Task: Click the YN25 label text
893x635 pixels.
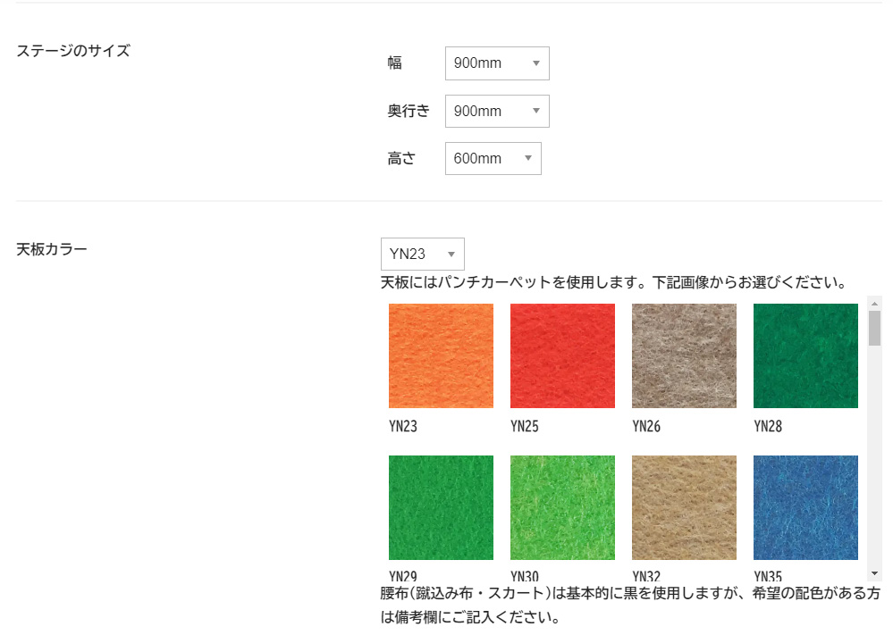Action: 524,426
